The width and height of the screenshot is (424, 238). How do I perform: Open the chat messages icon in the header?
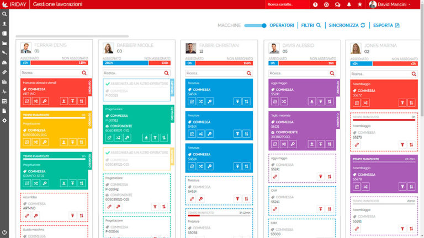[x=337, y=4]
